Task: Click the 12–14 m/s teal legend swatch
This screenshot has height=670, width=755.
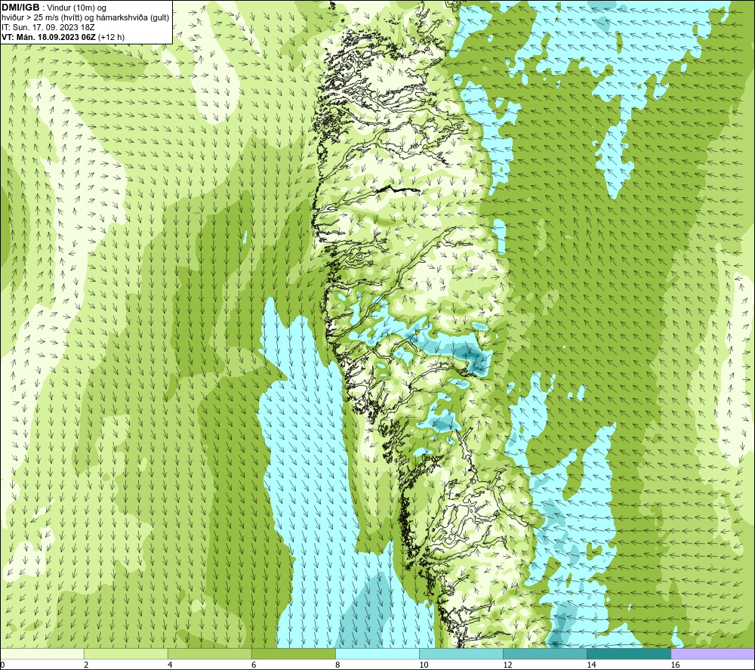Action: 545,653
